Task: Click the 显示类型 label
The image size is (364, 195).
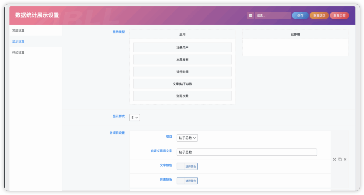Action: tap(119, 32)
